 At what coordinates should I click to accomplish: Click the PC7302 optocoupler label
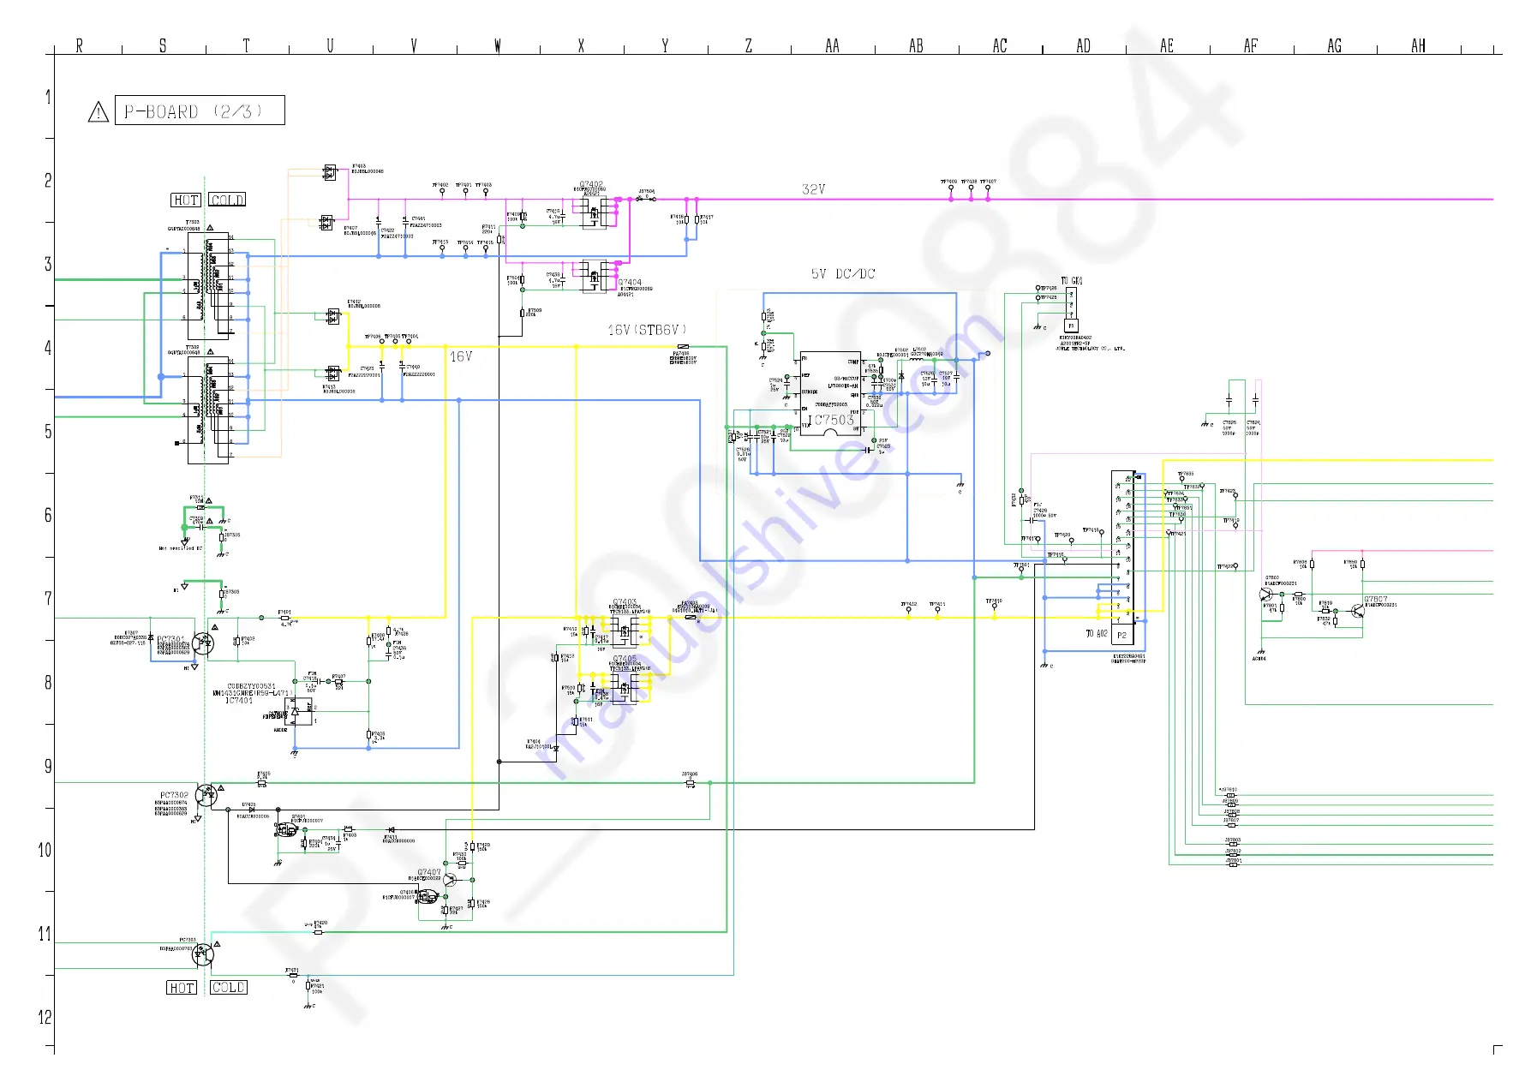coord(174,795)
